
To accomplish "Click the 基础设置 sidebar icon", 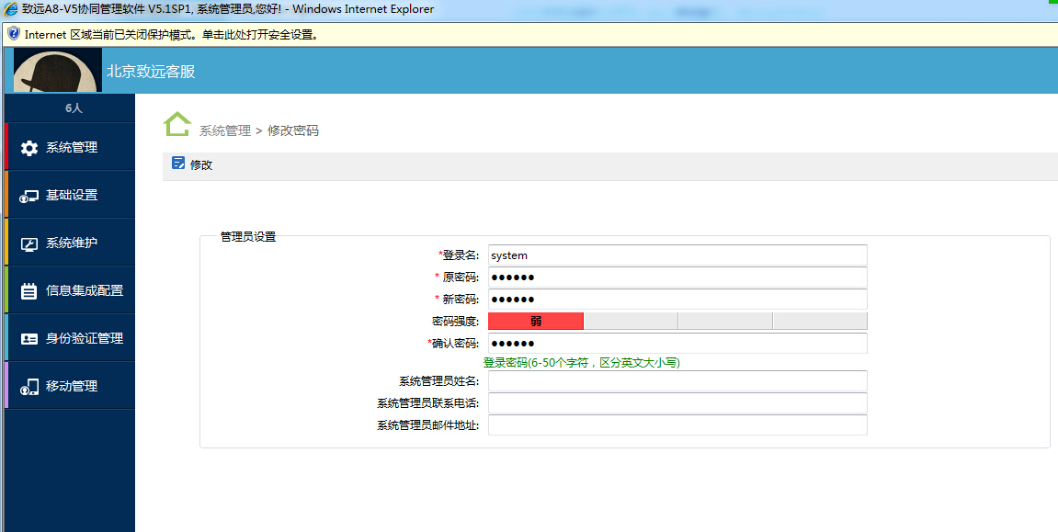I will click(29, 196).
